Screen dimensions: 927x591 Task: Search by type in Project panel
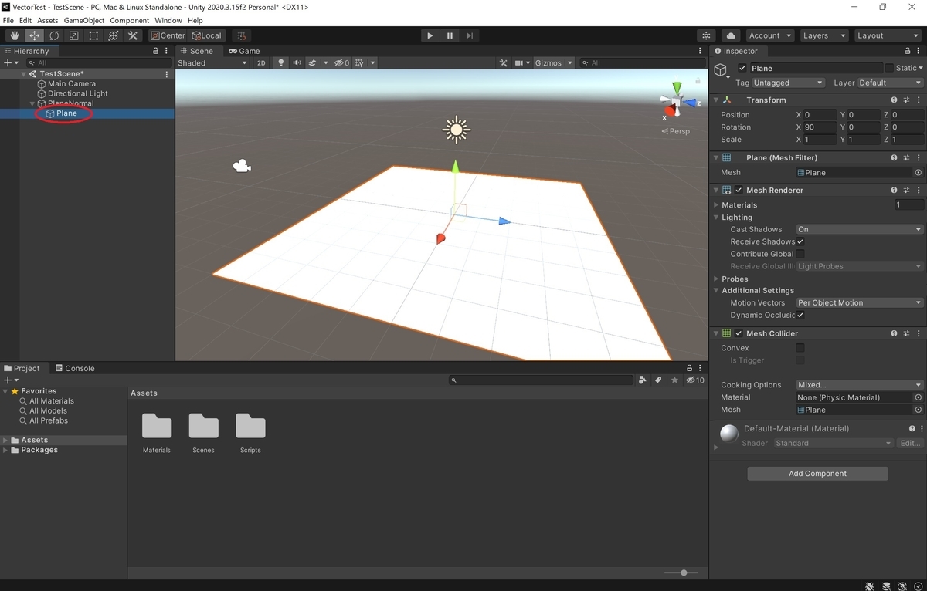643,380
